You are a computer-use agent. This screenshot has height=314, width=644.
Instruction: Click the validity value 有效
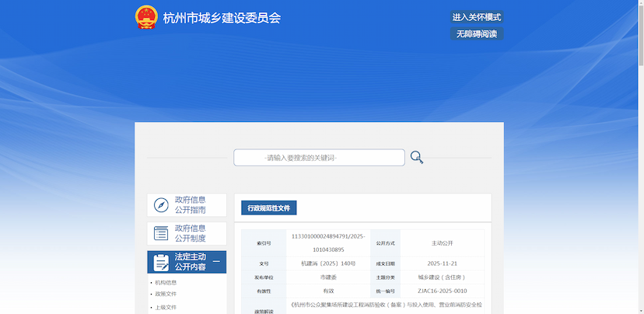point(328,291)
